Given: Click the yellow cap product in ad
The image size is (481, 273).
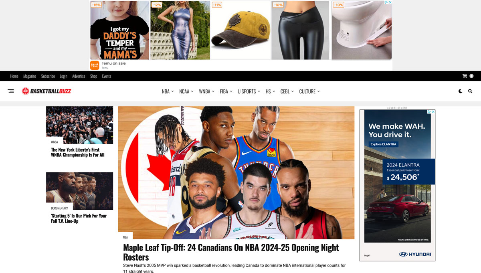Looking at the screenshot, I should [240, 30].
